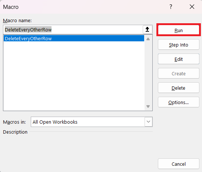The width and height of the screenshot is (202, 172).
Task: Click the Macros in: label
Action: click(14, 122)
